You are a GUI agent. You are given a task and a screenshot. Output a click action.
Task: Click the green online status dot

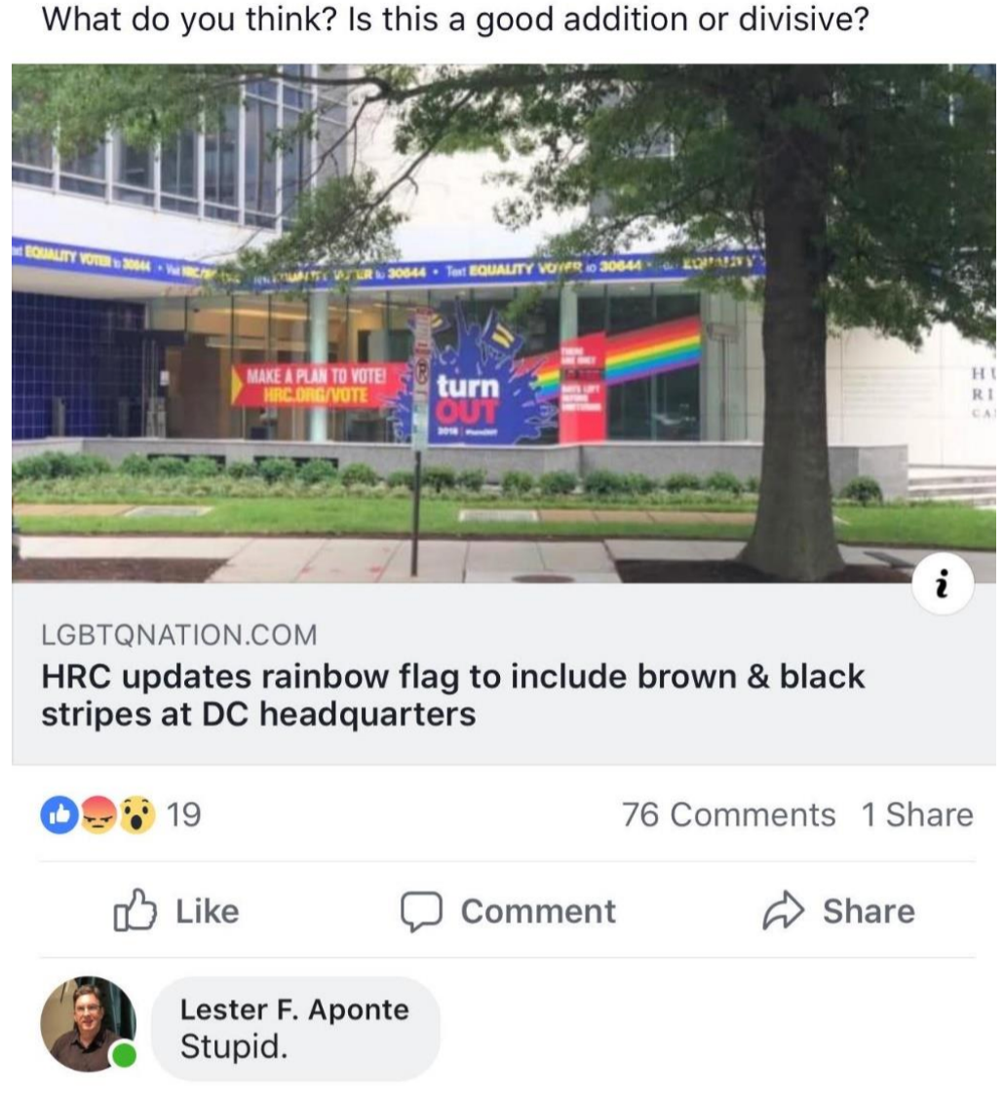click(x=125, y=1054)
